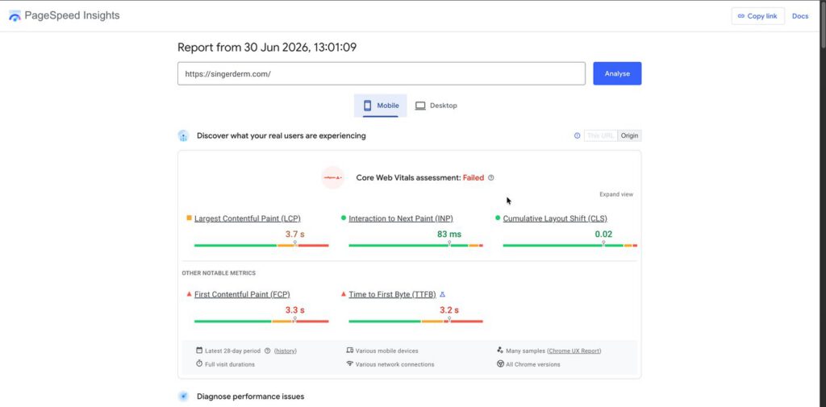The width and height of the screenshot is (826, 407).
Task: Click the PageSpeed Insights logo icon
Action: pos(15,16)
